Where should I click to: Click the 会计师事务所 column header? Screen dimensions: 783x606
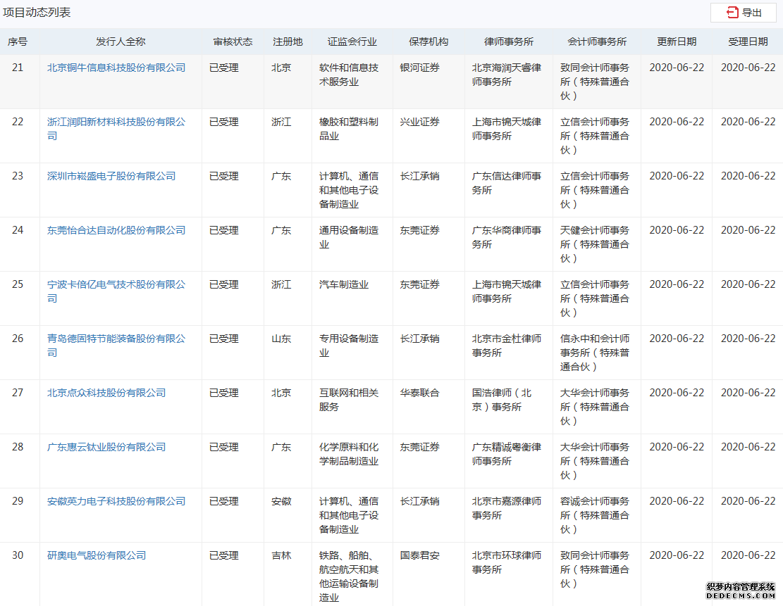point(597,42)
